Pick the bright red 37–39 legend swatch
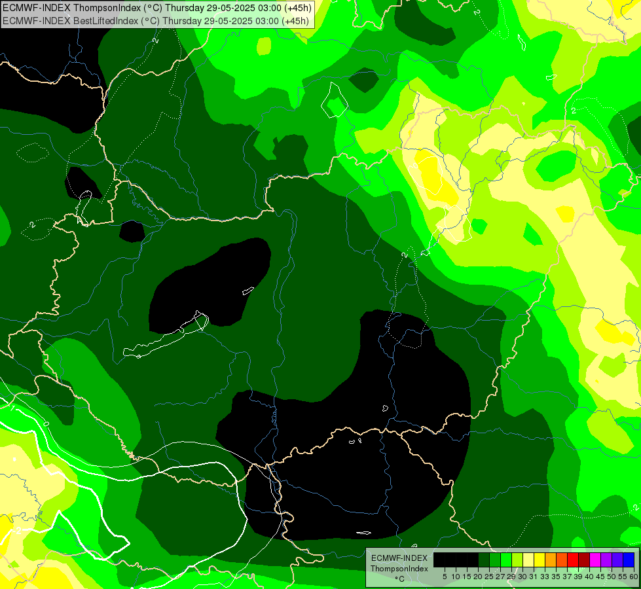Image resolution: width=641 pixels, height=589 pixels. 573,560
